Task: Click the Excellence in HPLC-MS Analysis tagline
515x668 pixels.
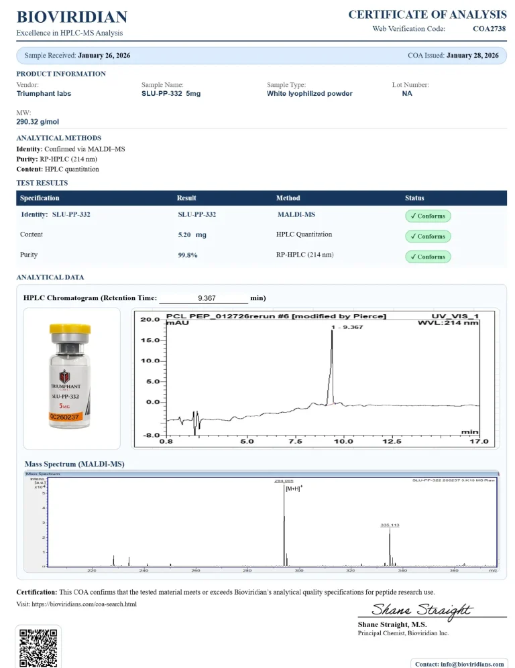Action: [70, 33]
